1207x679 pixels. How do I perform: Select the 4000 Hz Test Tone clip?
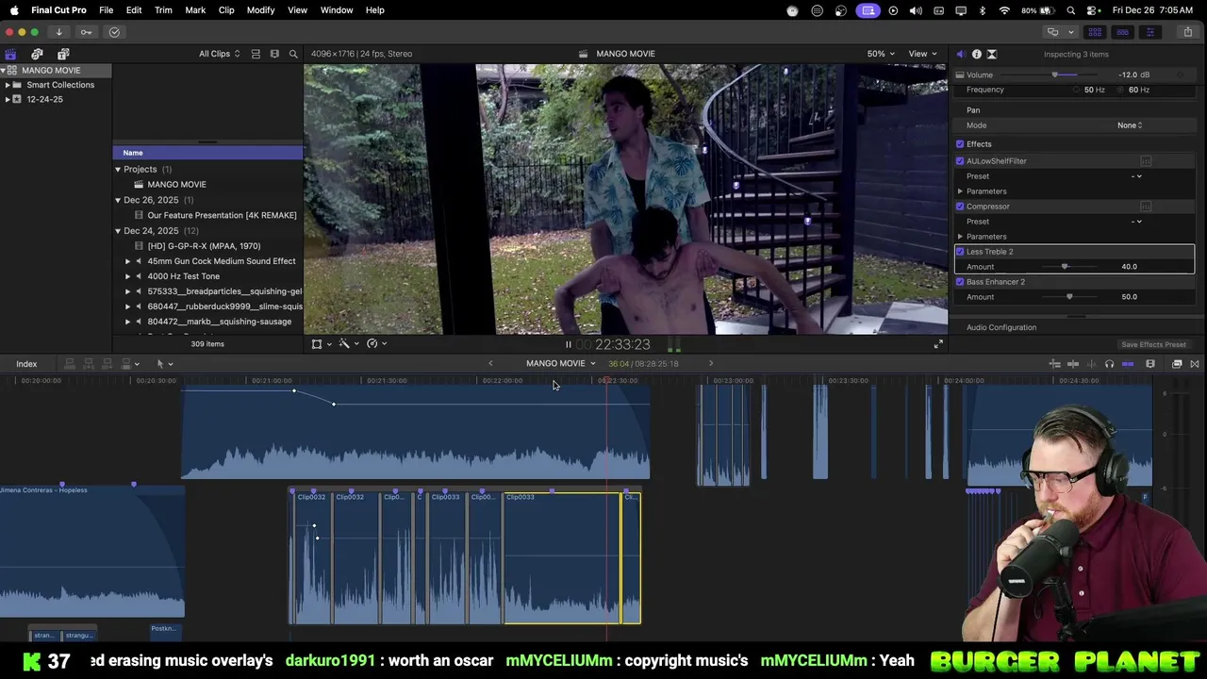click(184, 276)
